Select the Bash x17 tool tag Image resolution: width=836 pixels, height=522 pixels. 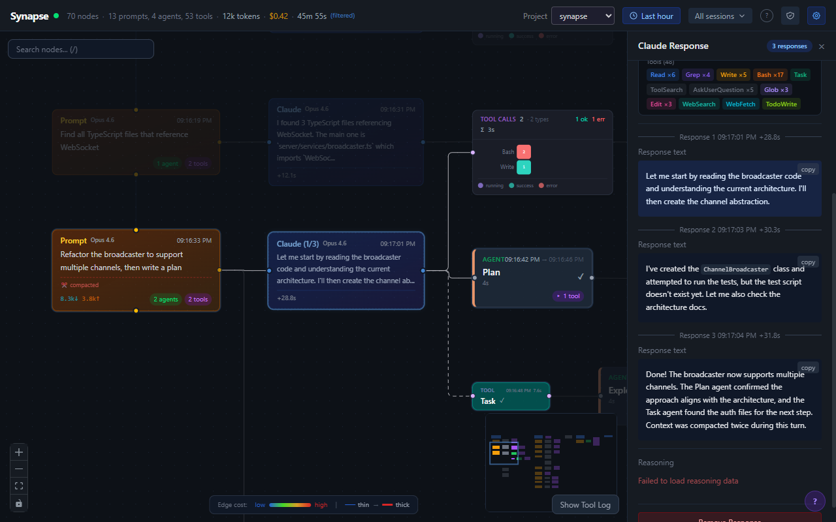(770, 74)
